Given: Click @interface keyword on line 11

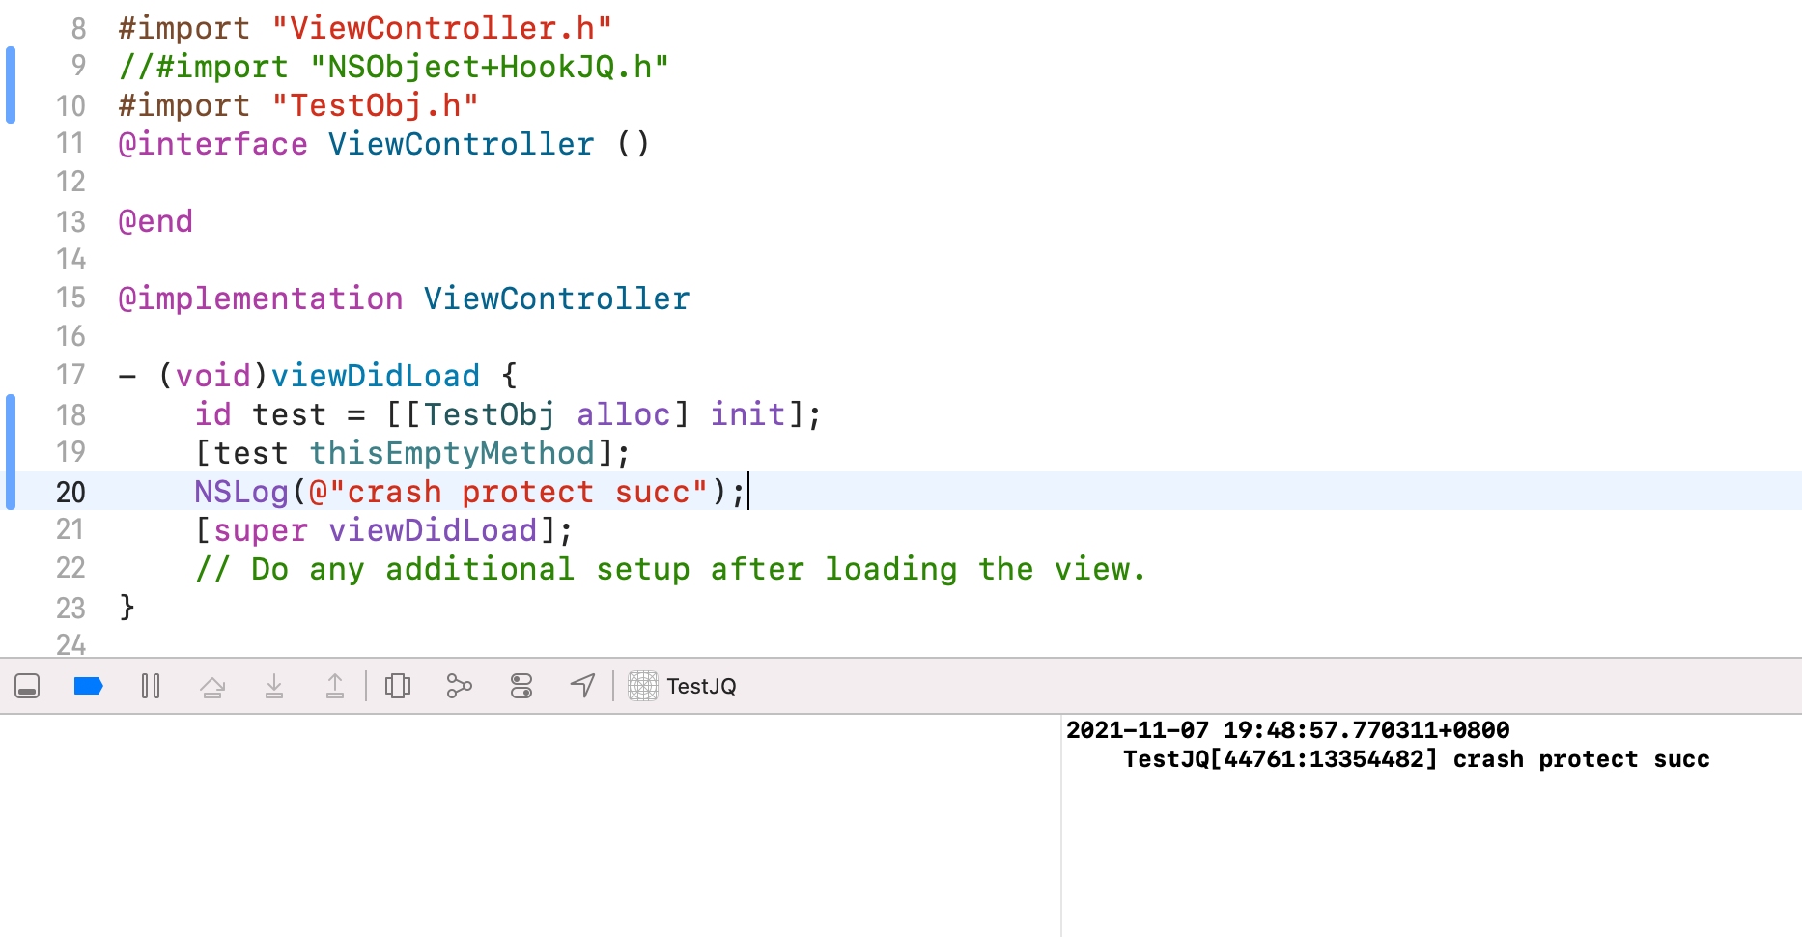Looking at the screenshot, I should click(212, 144).
